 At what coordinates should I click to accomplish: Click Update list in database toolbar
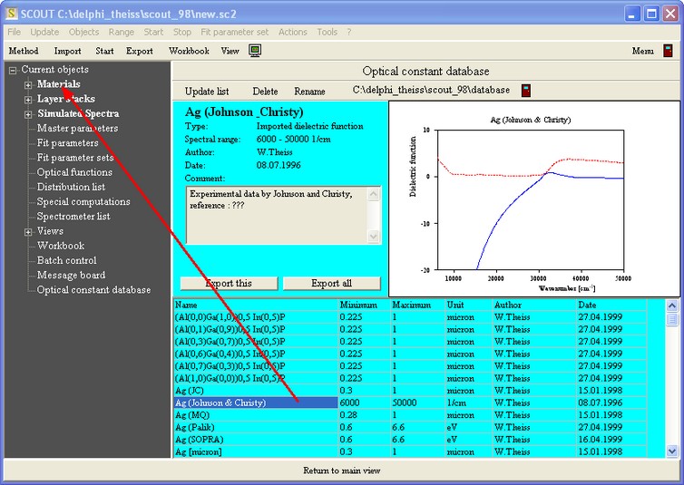(207, 92)
